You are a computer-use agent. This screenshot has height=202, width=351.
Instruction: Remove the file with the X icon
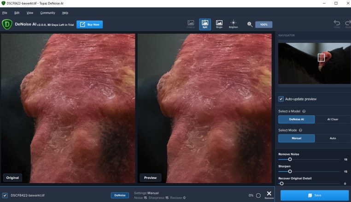pos(269,194)
